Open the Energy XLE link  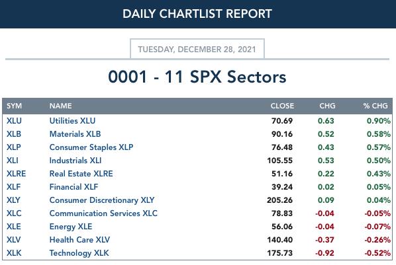(x=71, y=227)
